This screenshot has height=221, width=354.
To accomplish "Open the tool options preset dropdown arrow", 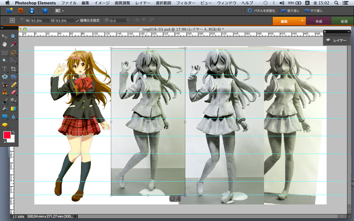I will pos(4,20).
